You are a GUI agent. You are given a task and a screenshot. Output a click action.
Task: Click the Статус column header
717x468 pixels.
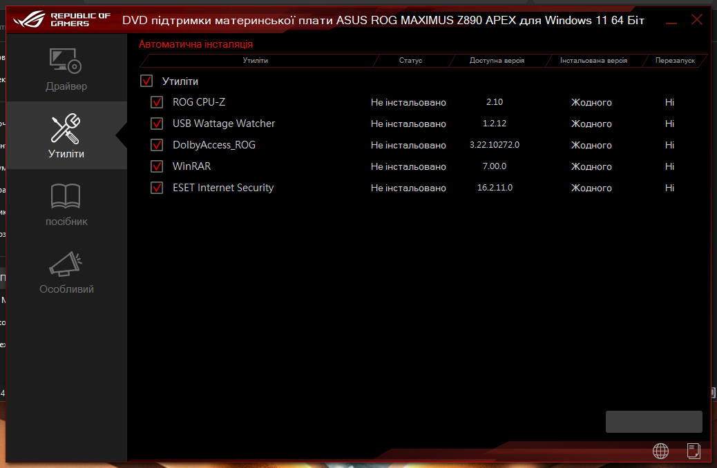click(x=410, y=60)
